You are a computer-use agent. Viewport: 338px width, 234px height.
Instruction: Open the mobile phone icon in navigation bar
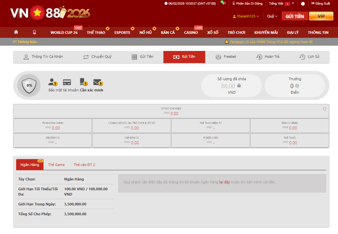coord(34,32)
